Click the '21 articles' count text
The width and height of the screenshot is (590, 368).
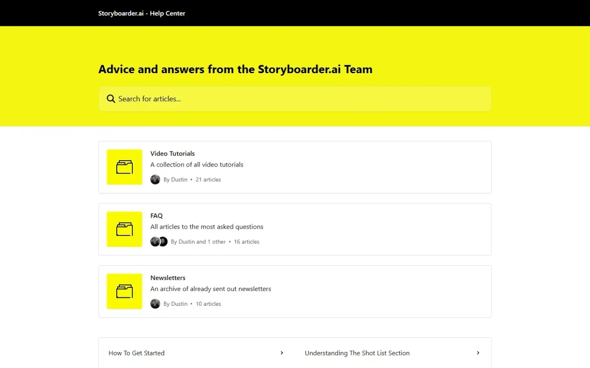[x=208, y=180]
